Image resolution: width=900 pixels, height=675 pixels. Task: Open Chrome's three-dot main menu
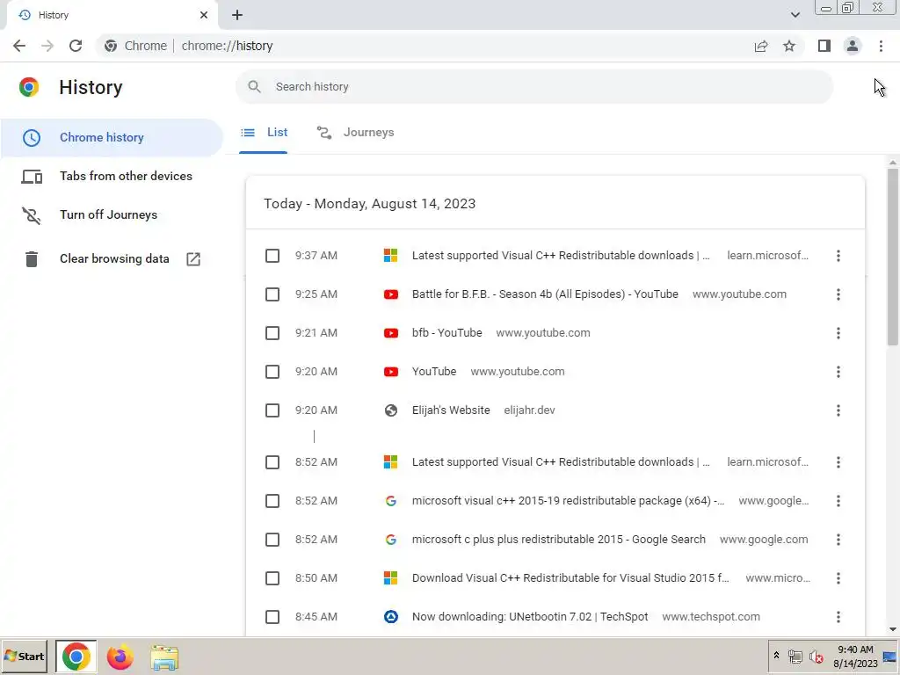click(x=881, y=46)
